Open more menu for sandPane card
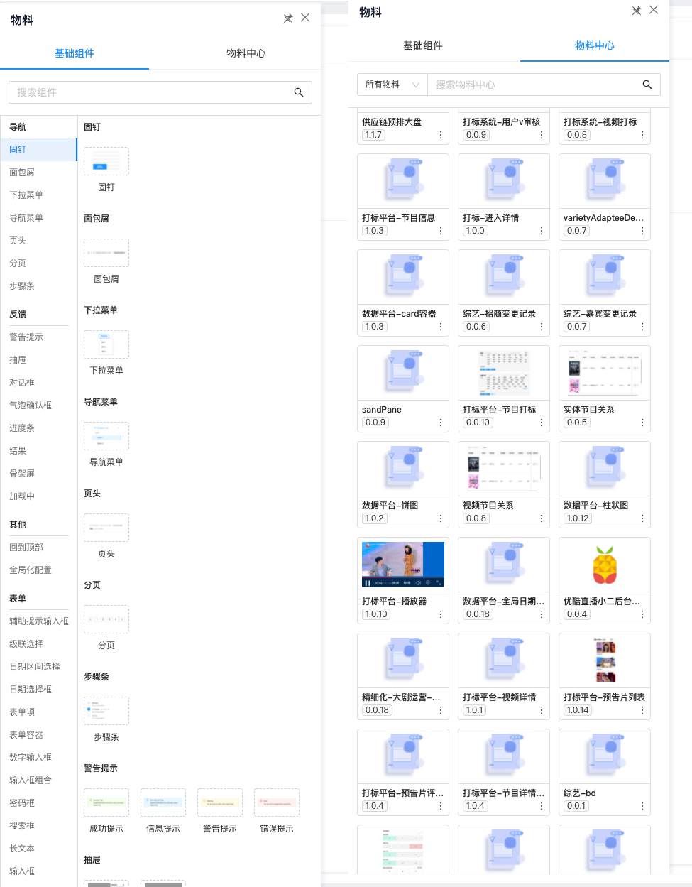 pos(441,423)
